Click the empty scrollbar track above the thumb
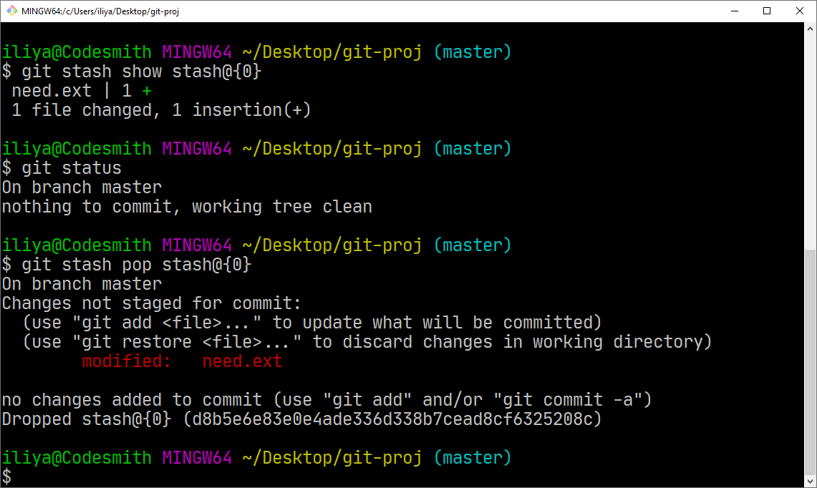 [811, 142]
